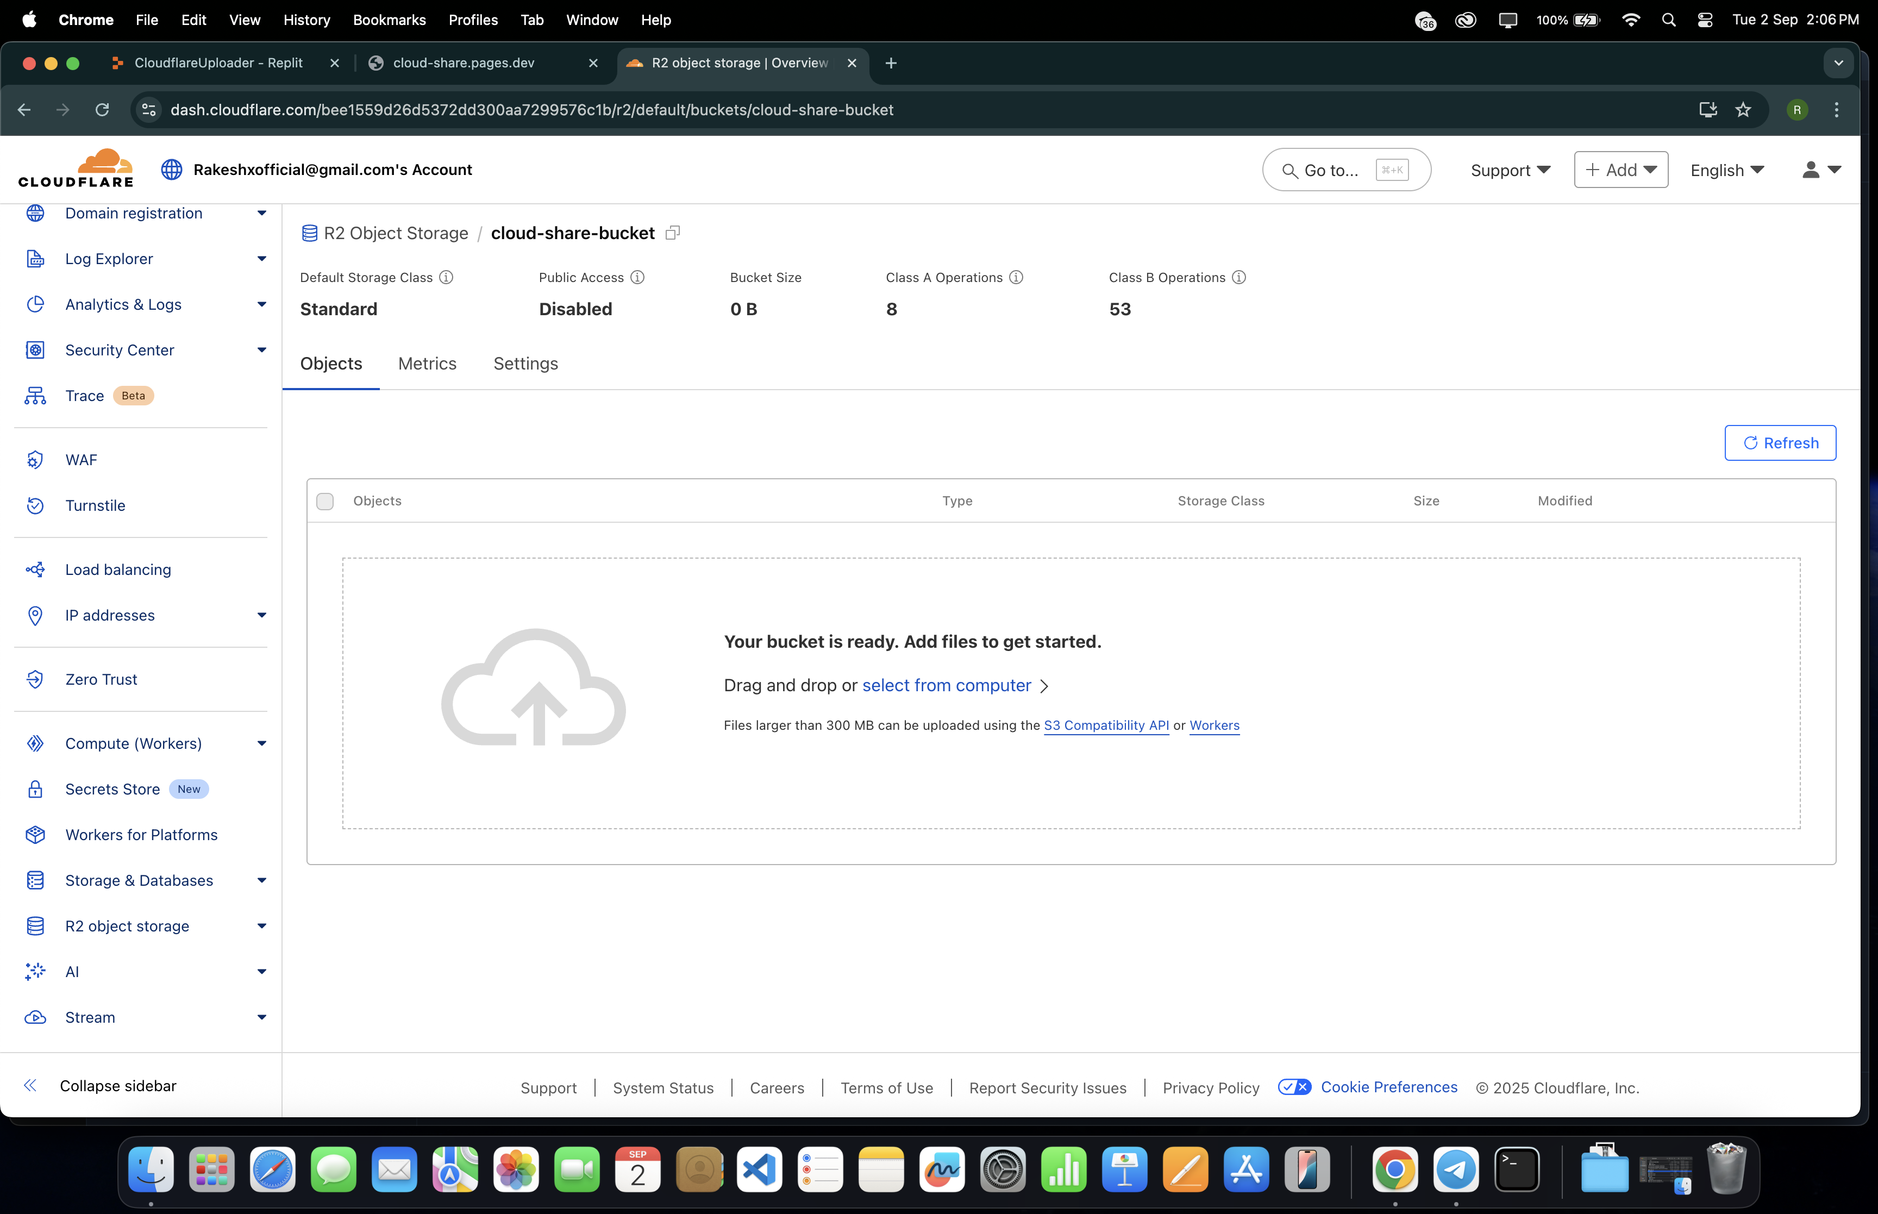This screenshot has width=1878, height=1214.
Task: Open System Status footer link
Action: tap(663, 1088)
